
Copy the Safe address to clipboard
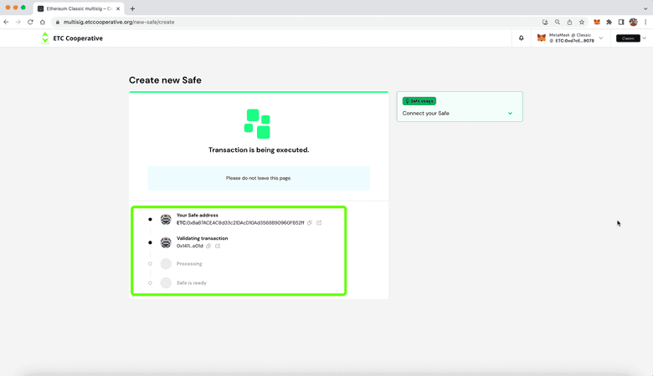(310, 223)
